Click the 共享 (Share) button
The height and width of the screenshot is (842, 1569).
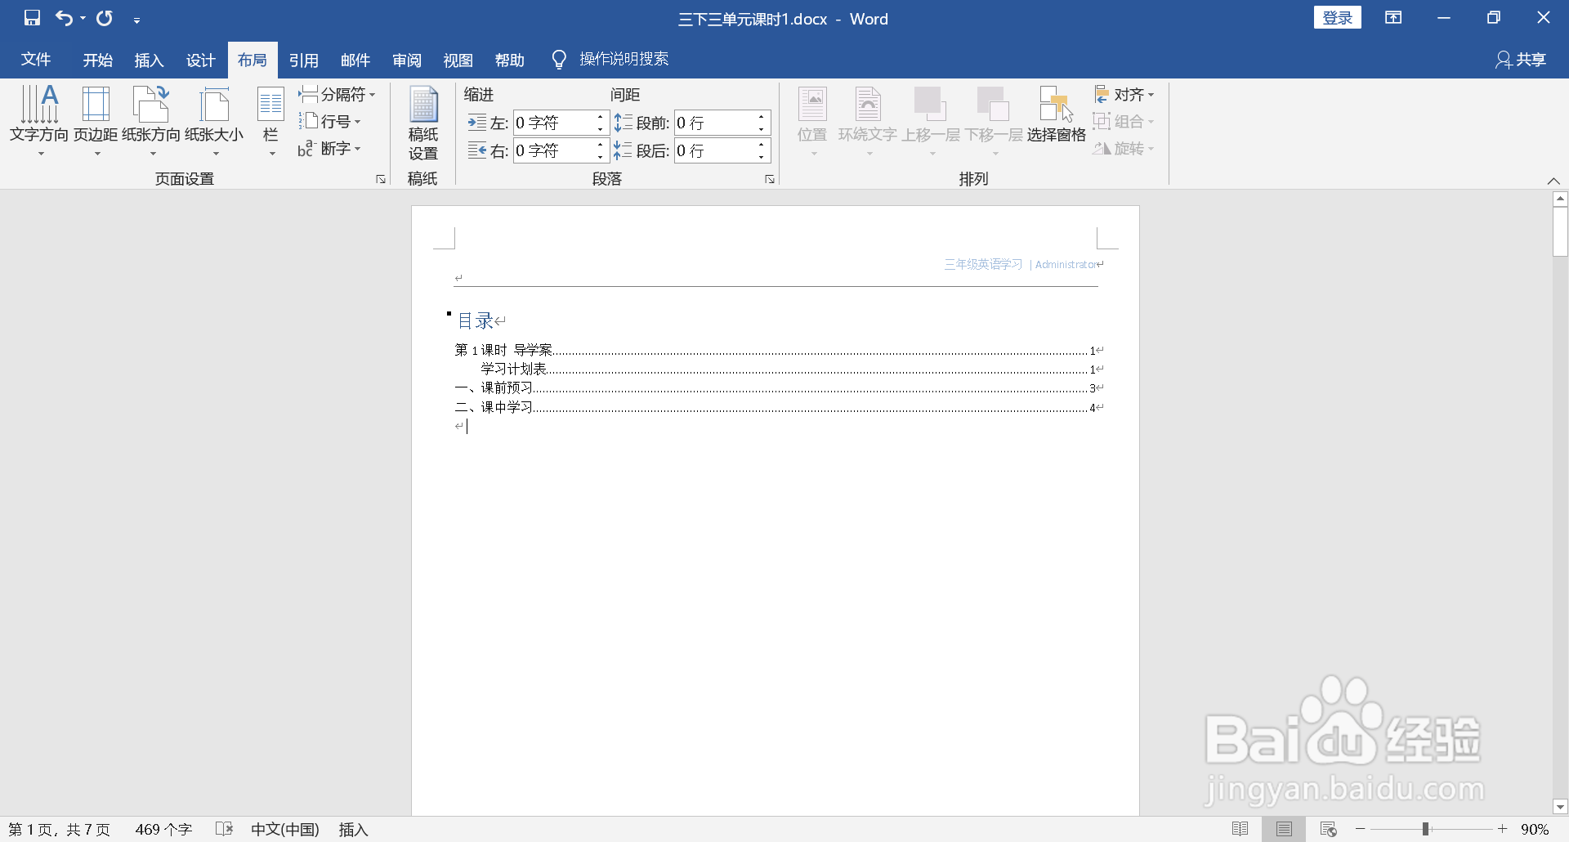[x=1520, y=59]
